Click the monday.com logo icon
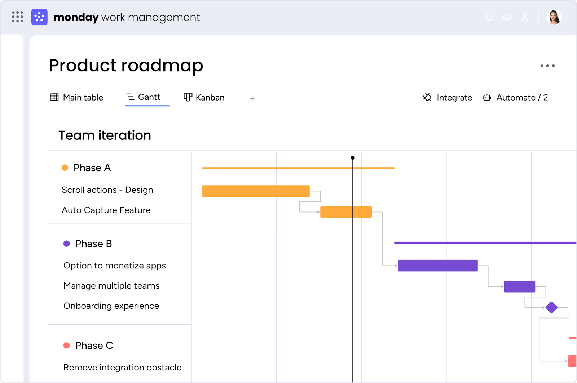The height and width of the screenshot is (383, 577). click(x=39, y=17)
